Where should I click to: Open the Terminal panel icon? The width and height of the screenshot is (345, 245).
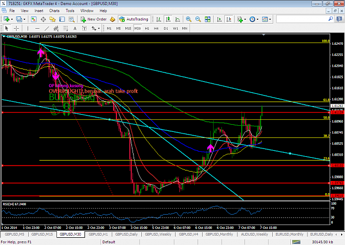pyautogui.click(x=62, y=19)
